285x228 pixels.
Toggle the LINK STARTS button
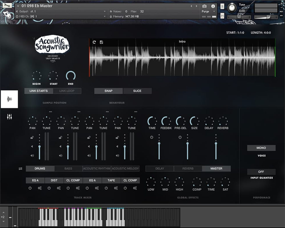click(x=39, y=91)
